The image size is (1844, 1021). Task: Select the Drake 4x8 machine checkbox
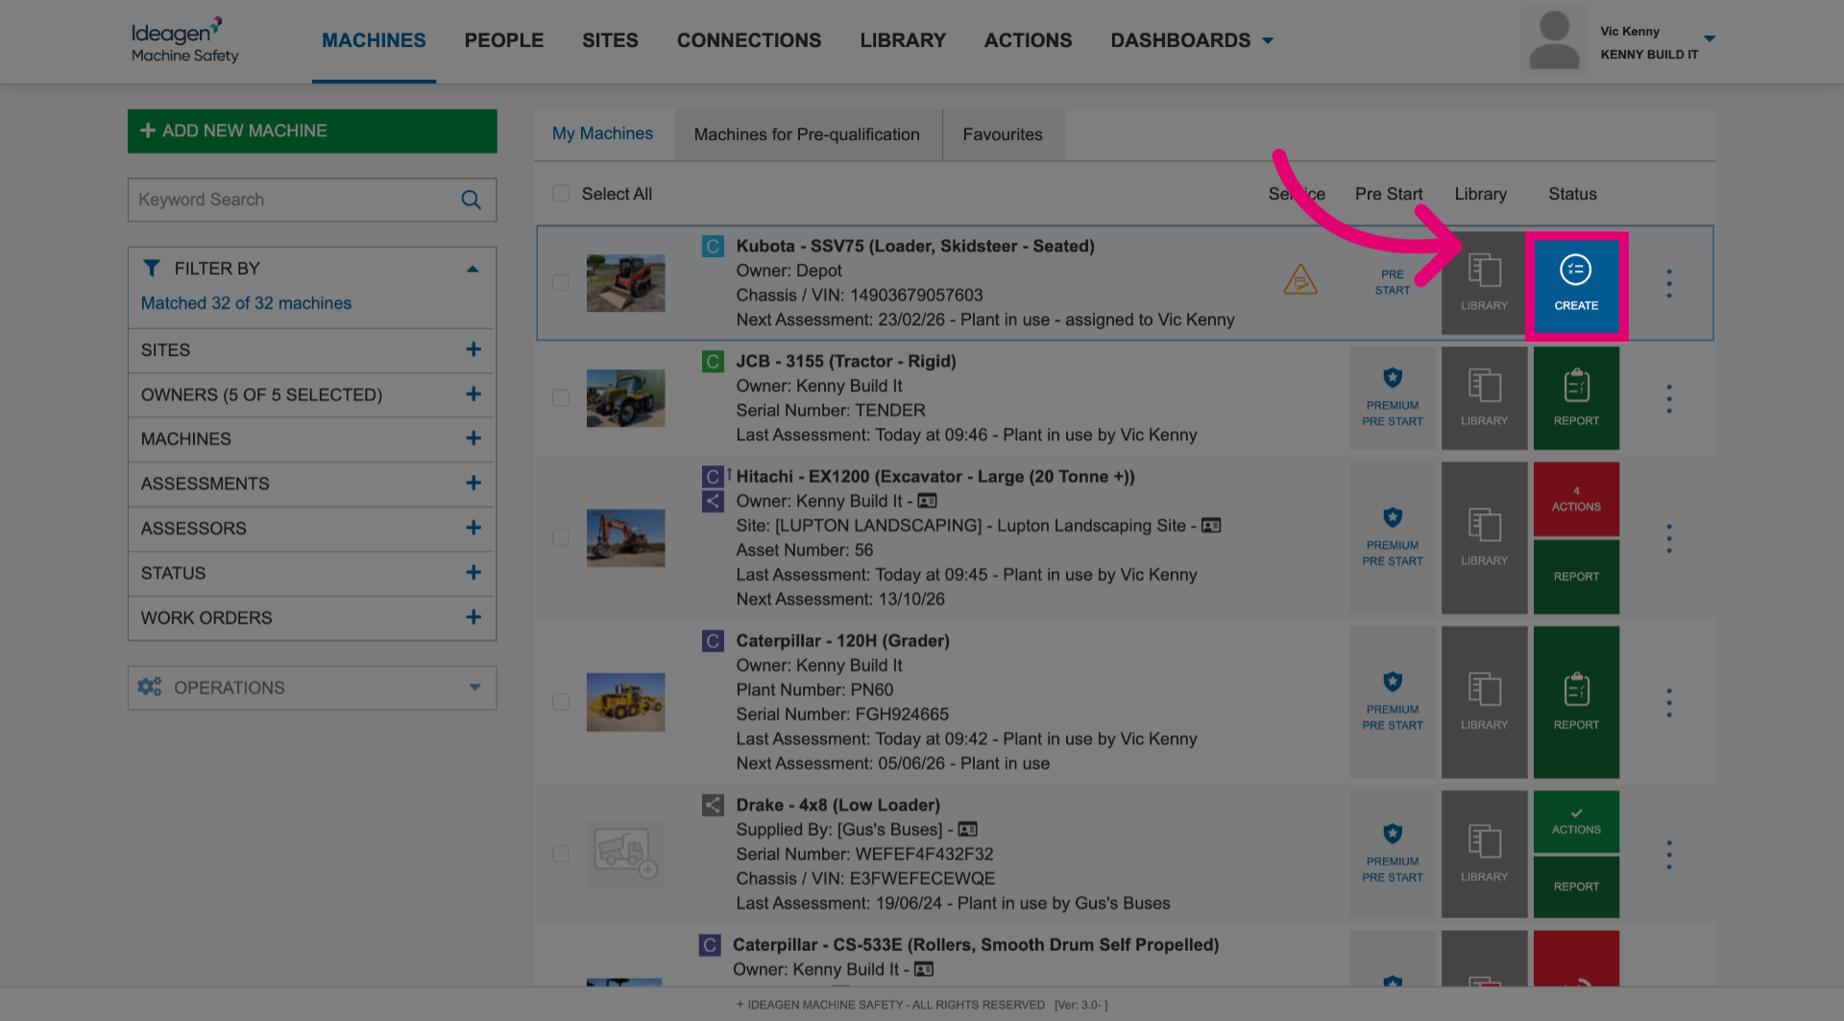[x=561, y=854]
